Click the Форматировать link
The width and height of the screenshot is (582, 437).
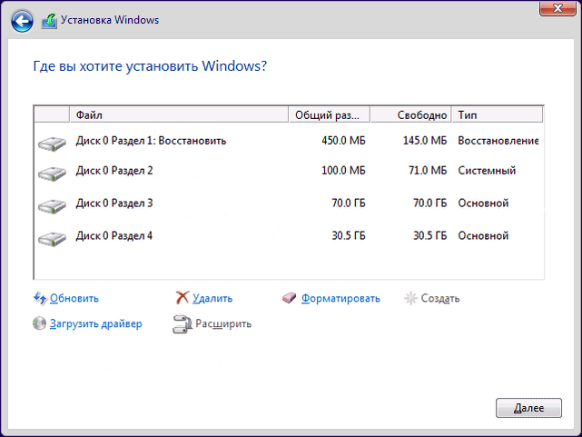(x=340, y=298)
